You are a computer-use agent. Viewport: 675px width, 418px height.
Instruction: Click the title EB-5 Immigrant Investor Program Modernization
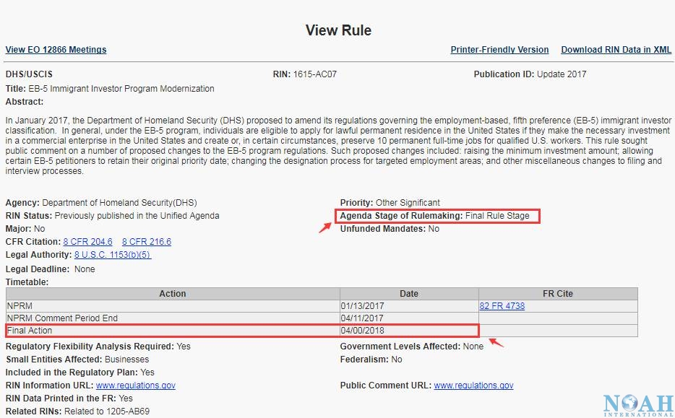[121, 89]
